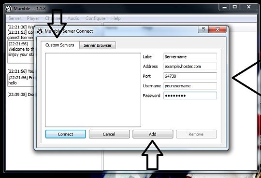Add the server via Add button
Viewport: 261px width, 178px height.
[x=153, y=134]
